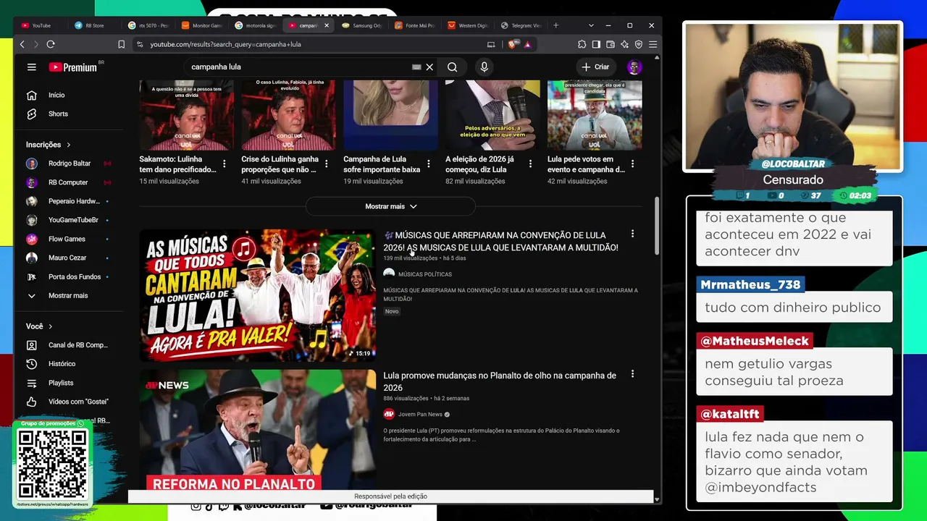Screen dimensions: 927x521
Task: Click the results page vertical scrollbar
Action: (657, 224)
